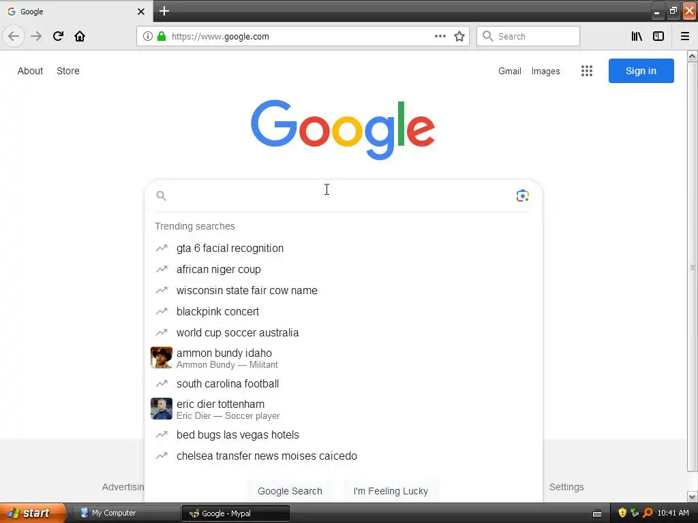698x523 pixels.
Task: Click the Ammon Bundy thumbnail photo
Action: click(x=162, y=358)
